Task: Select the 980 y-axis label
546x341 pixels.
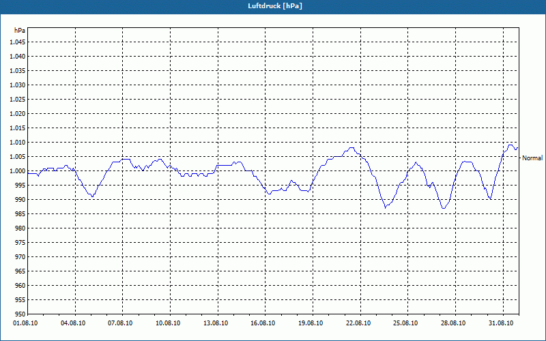Action: pos(20,228)
